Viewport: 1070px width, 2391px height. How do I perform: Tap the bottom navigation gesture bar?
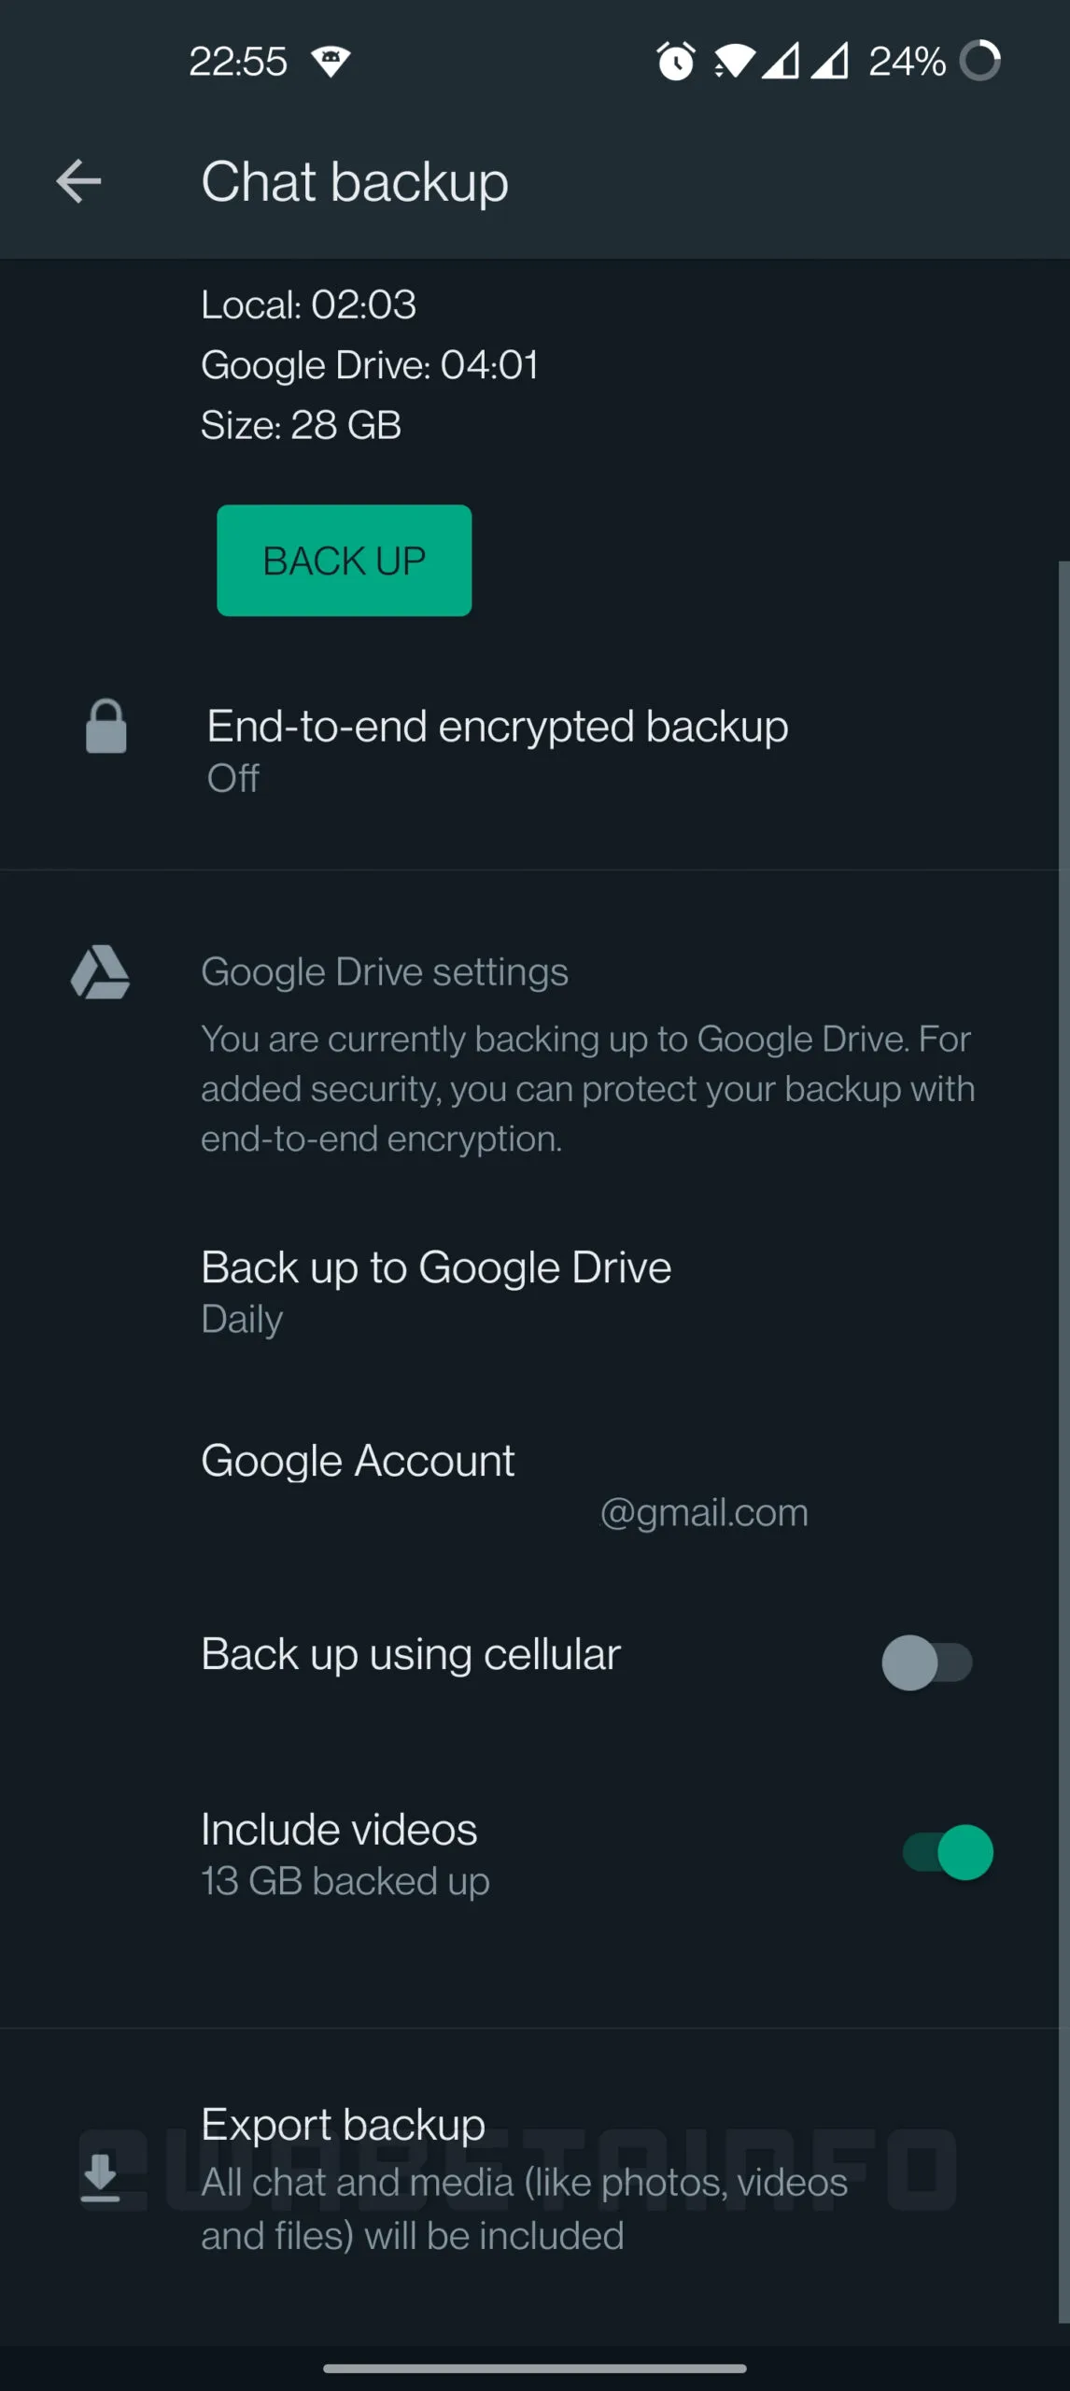(535, 2368)
